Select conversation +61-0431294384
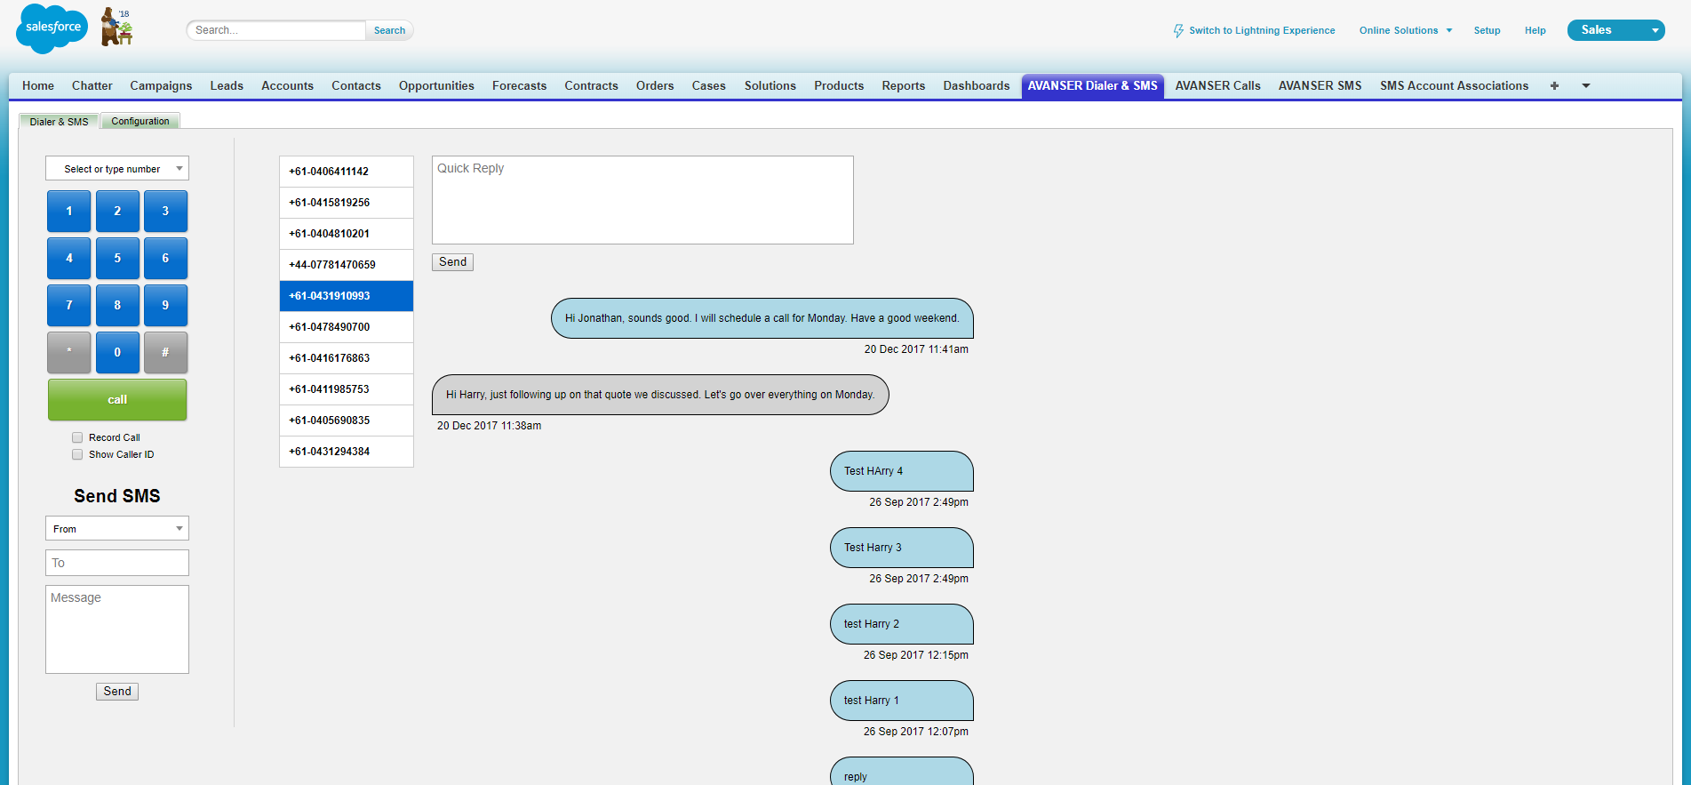This screenshot has height=785, width=1691. pyautogui.click(x=347, y=452)
